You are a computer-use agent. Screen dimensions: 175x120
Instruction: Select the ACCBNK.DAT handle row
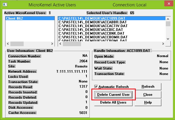112,33
